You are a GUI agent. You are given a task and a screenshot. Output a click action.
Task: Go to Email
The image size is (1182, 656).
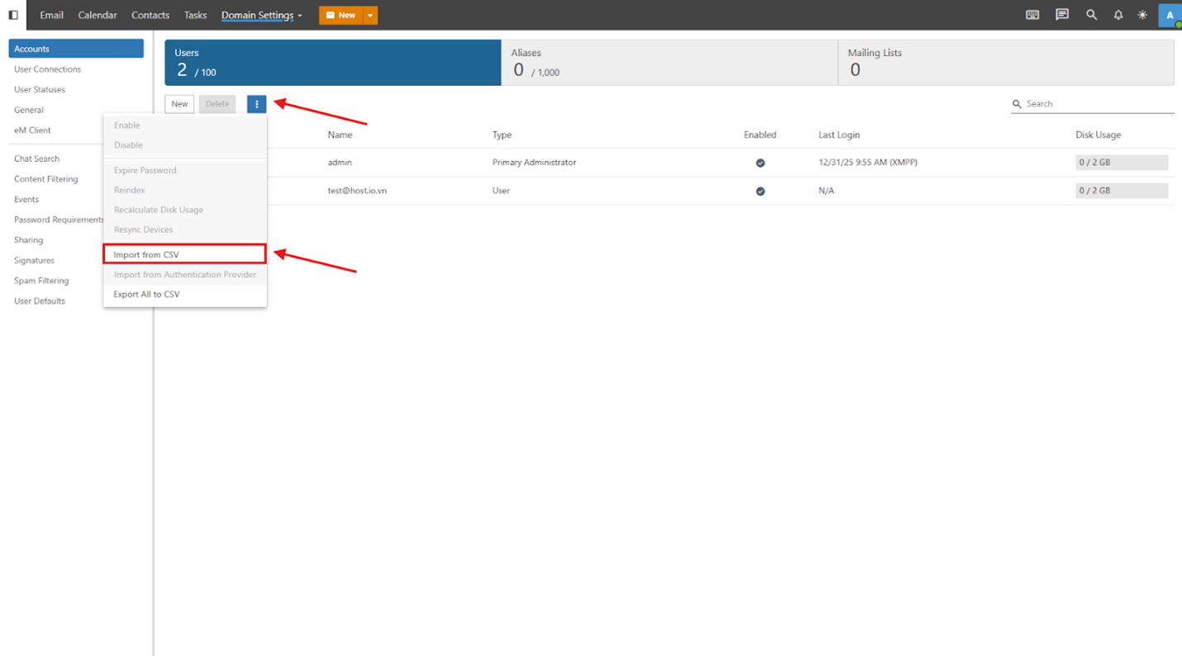tap(51, 15)
